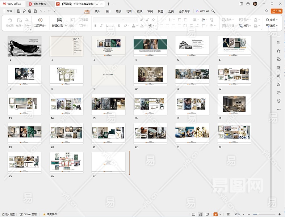Click the 新建幻灯片 new slide icon
The image size is (285, 217).
tap(59, 20)
